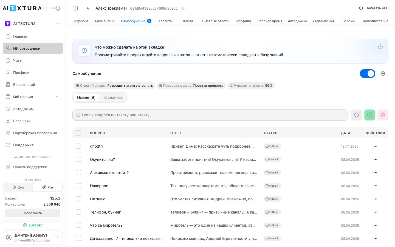Open Чаты in the sidebar
Image resolution: width=395 pixels, height=247 pixels.
tap(33, 60)
